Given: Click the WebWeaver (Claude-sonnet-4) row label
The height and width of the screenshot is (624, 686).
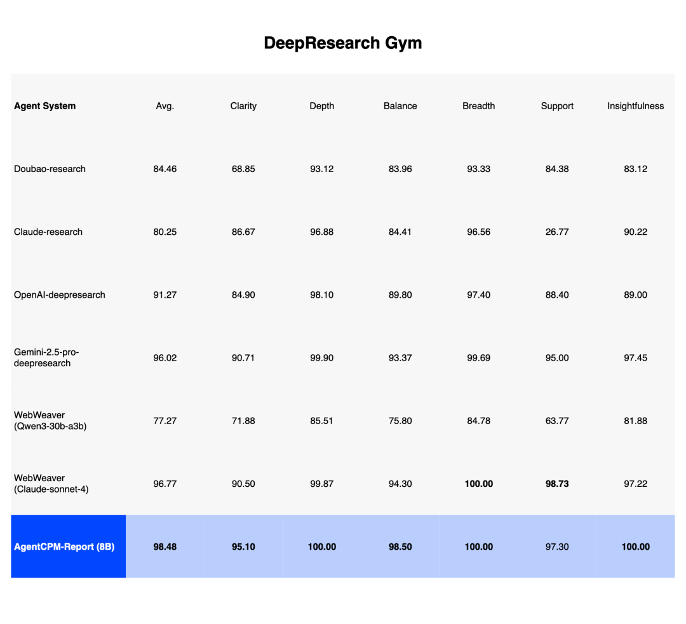Looking at the screenshot, I should coord(51,483).
